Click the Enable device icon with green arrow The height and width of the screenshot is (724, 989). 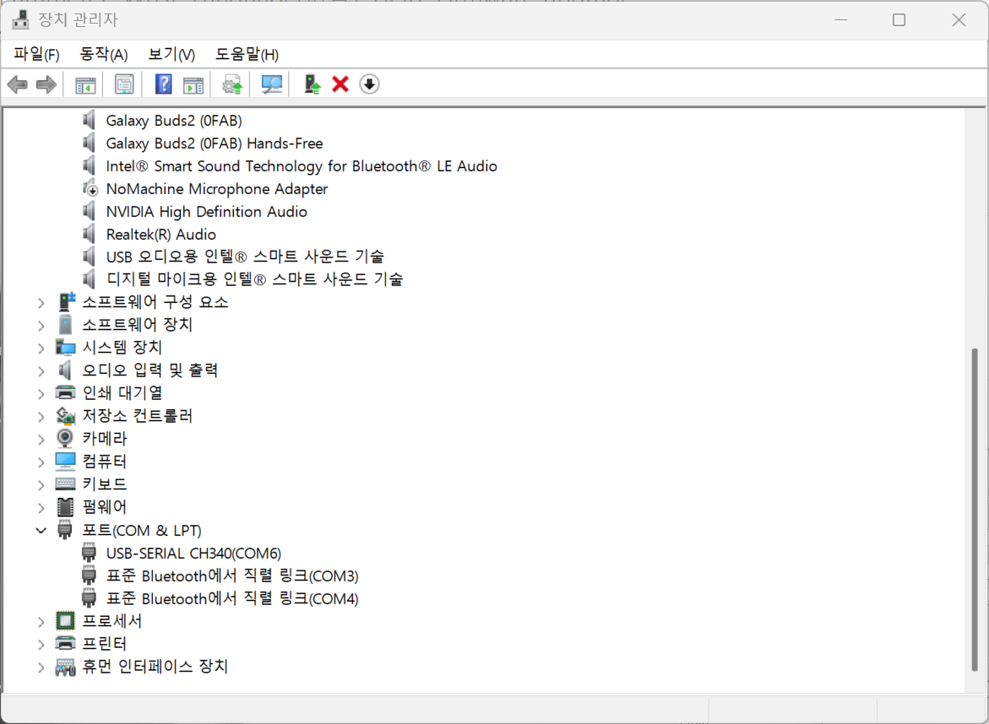[x=312, y=84]
